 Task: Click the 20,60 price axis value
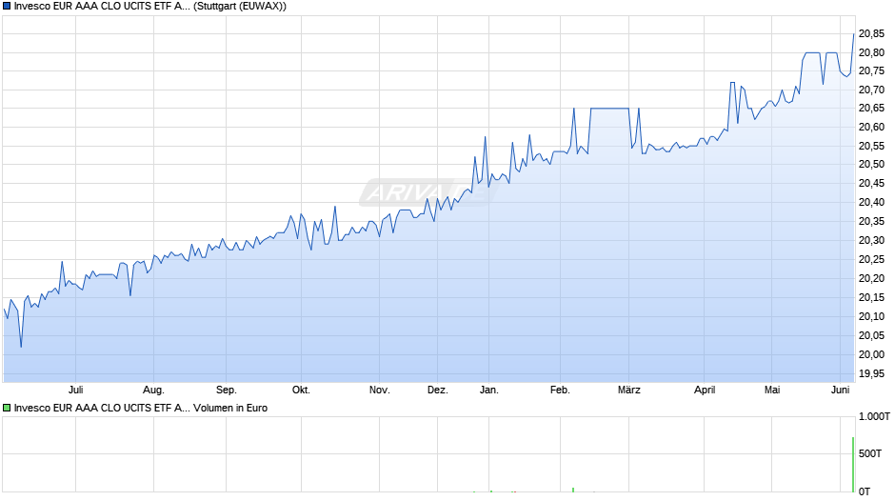tap(871, 128)
